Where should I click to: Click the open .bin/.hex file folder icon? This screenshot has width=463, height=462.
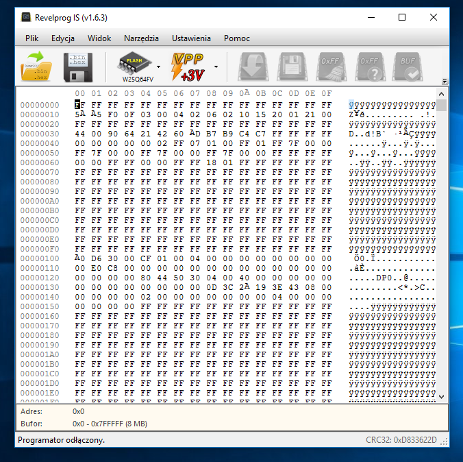pyautogui.click(x=37, y=66)
